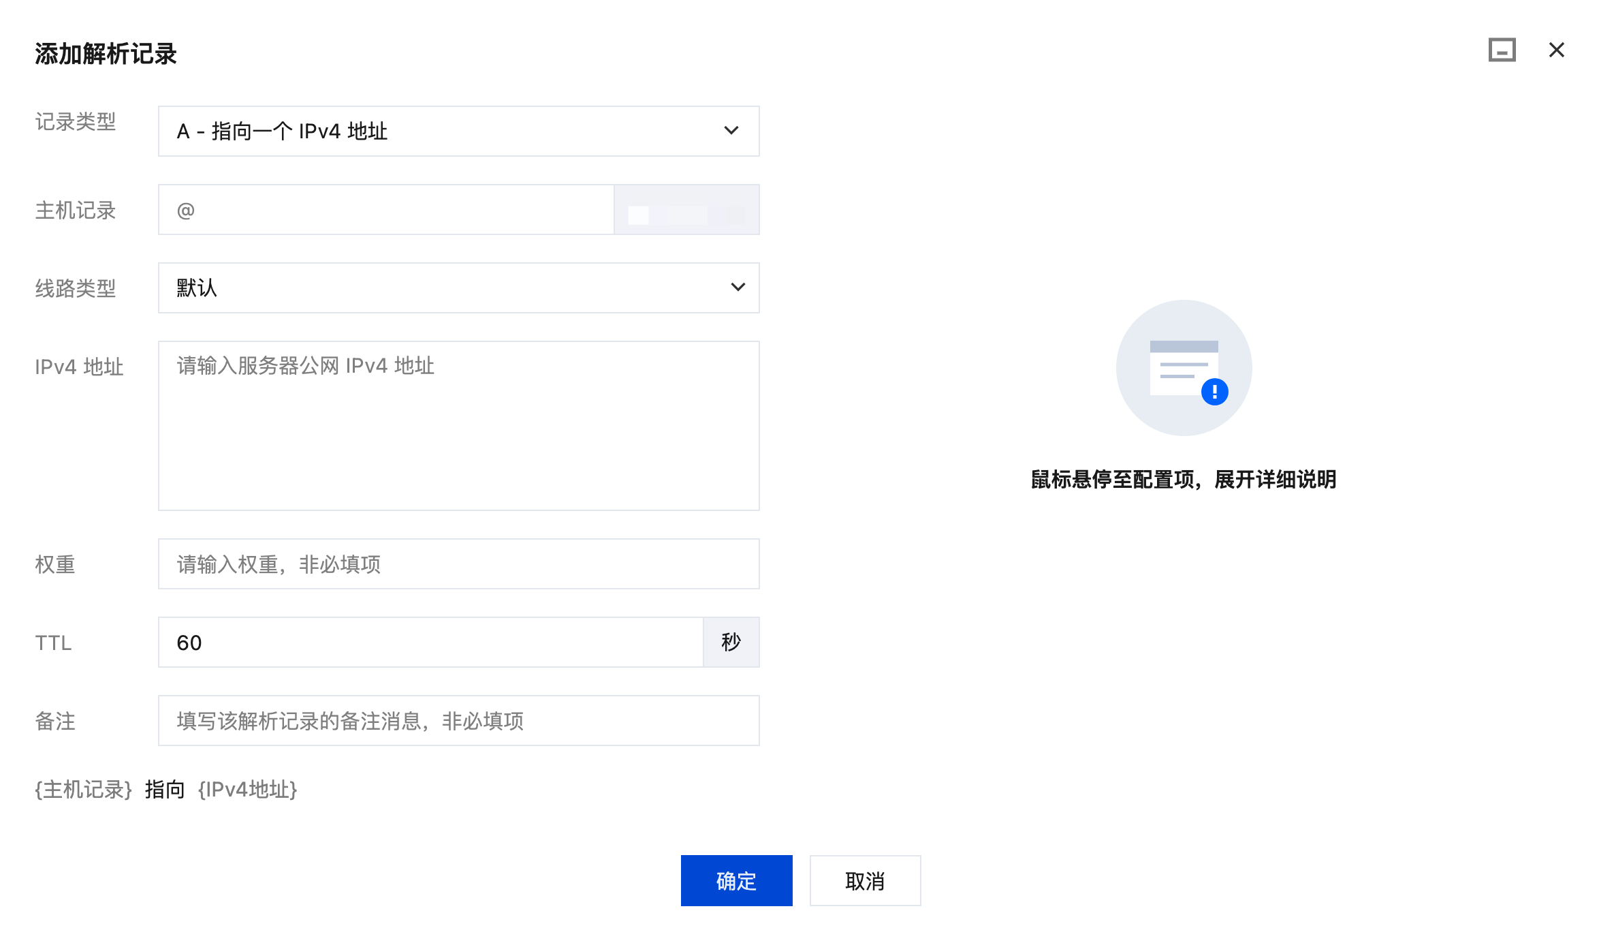
Task: Focus the 权重 input field
Action: [x=458, y=563]
